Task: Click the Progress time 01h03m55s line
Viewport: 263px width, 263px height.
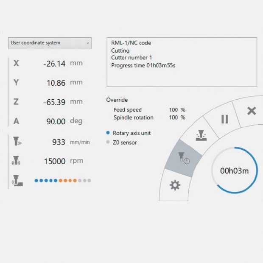Action: (x=143, y=65)
